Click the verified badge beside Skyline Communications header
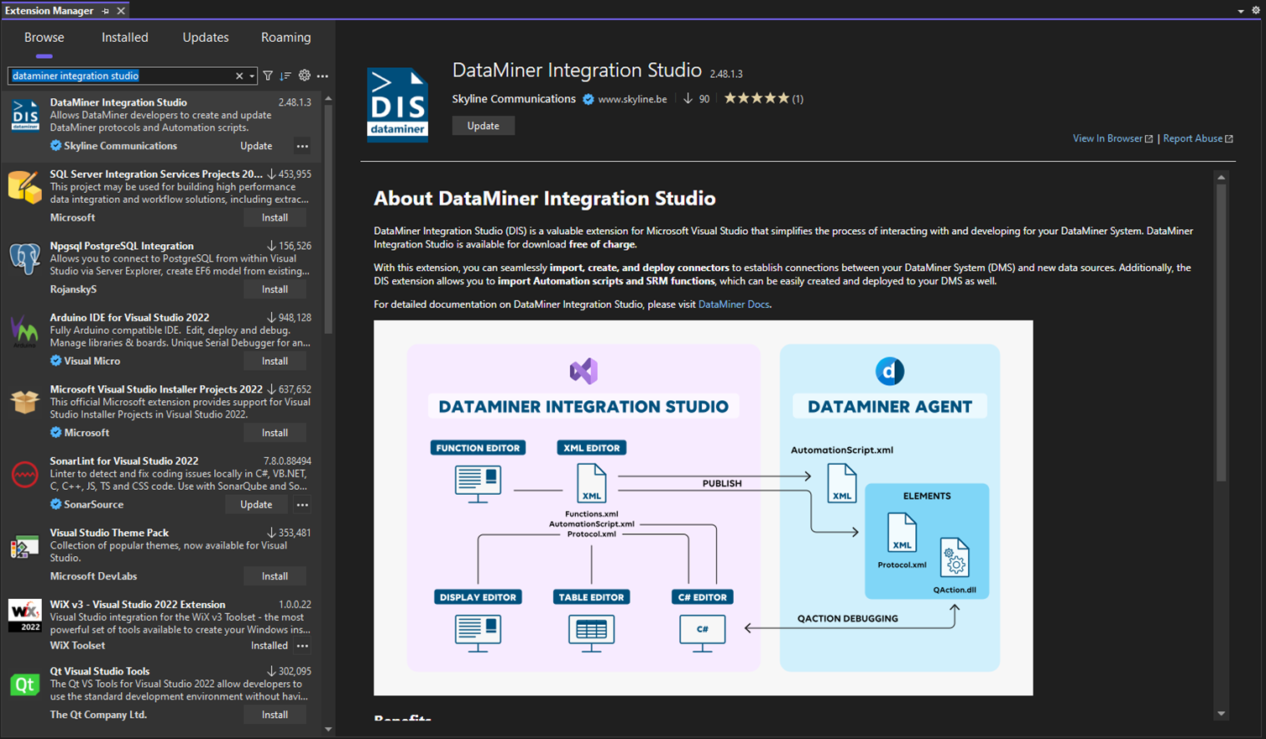The image size is (1266, 739). click(x=589, y=99)
